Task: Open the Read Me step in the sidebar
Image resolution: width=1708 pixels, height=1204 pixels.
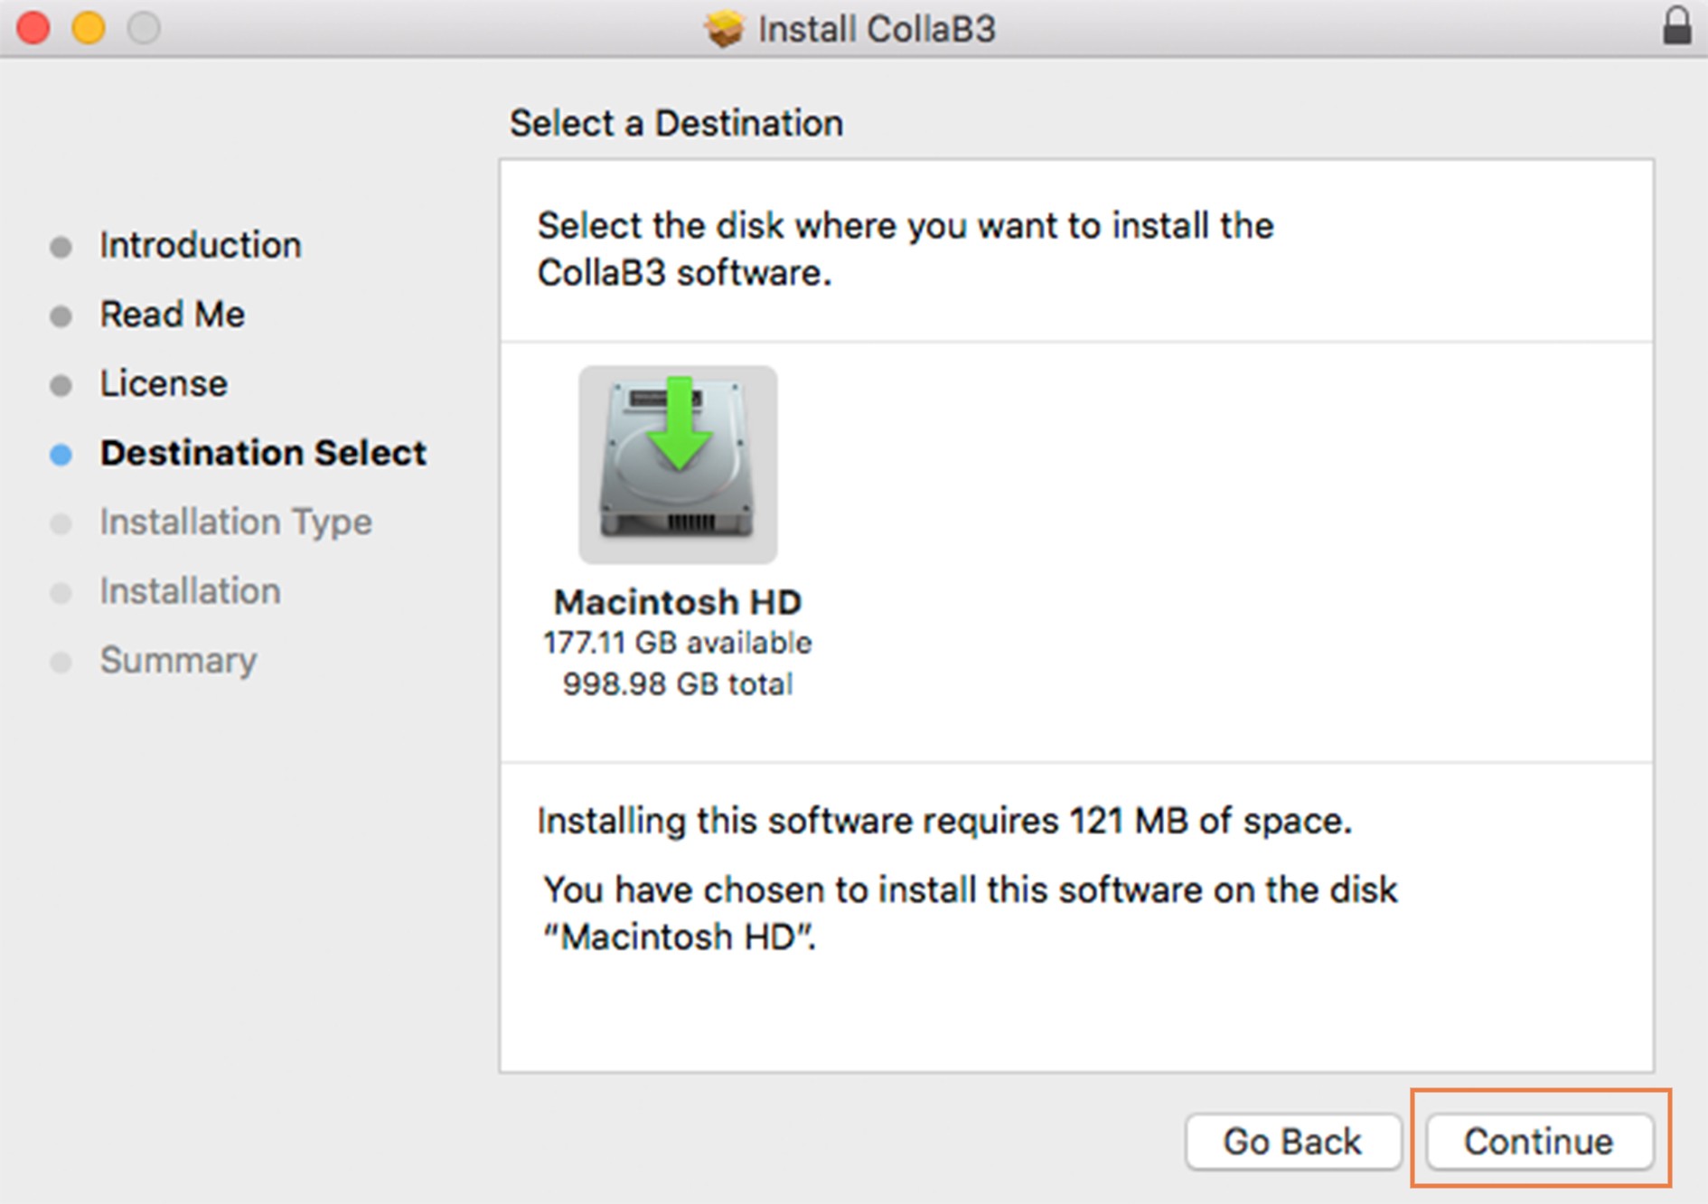Action: coord(172,315)
